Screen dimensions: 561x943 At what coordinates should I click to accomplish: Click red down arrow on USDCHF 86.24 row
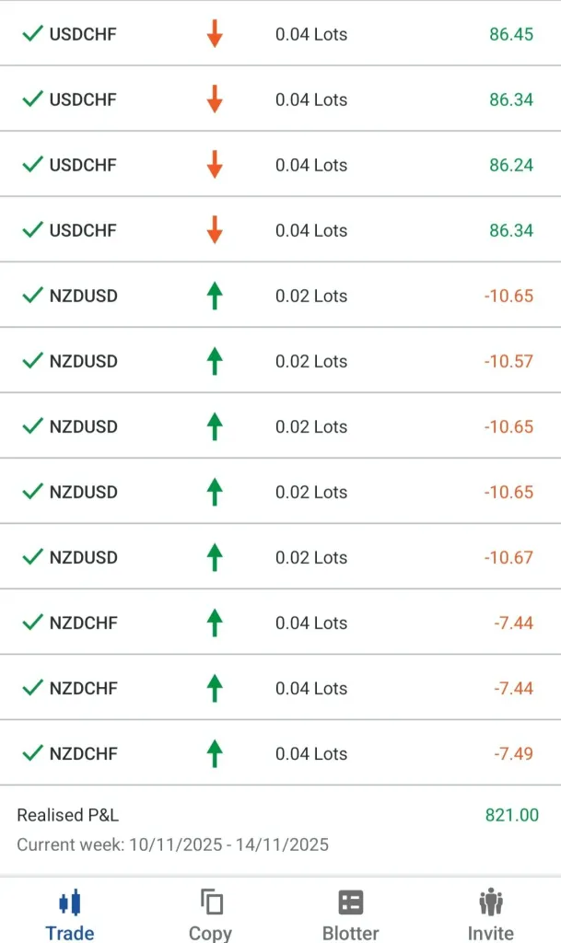click(x=215, y=165)
